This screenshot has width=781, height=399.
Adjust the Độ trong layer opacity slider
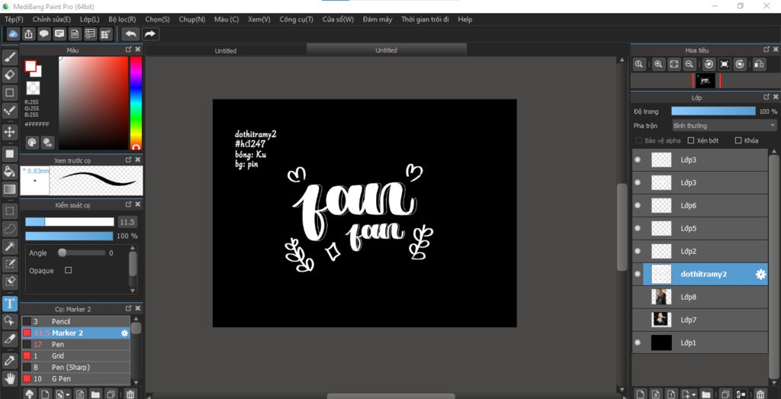tap(713, 111)
